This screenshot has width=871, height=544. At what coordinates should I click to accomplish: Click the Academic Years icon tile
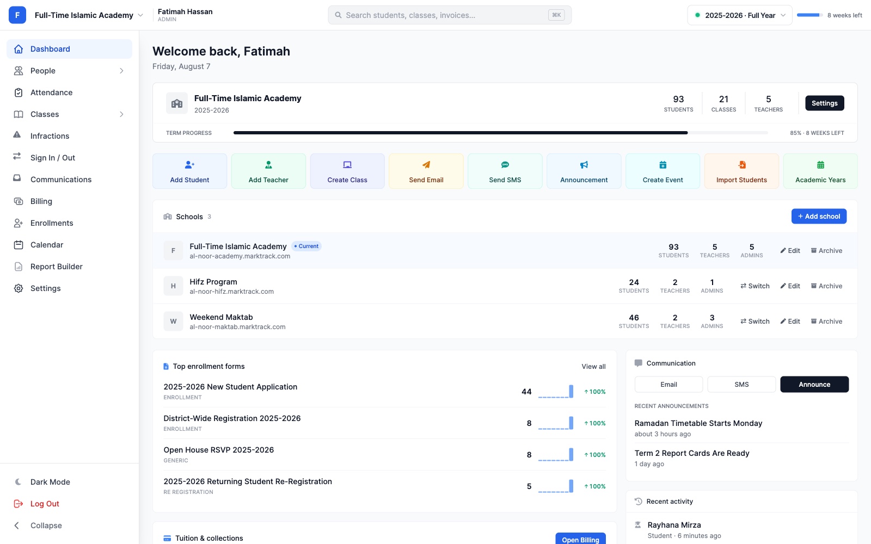(820, 171)
